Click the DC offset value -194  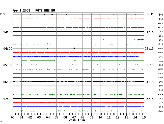click(x=160, y=19)
